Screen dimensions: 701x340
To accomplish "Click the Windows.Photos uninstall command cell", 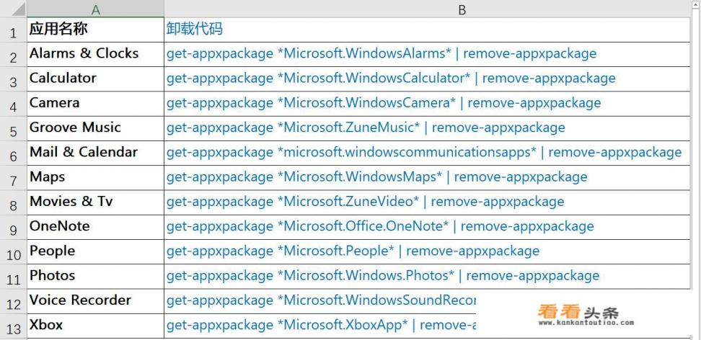I will click(427, 276).
